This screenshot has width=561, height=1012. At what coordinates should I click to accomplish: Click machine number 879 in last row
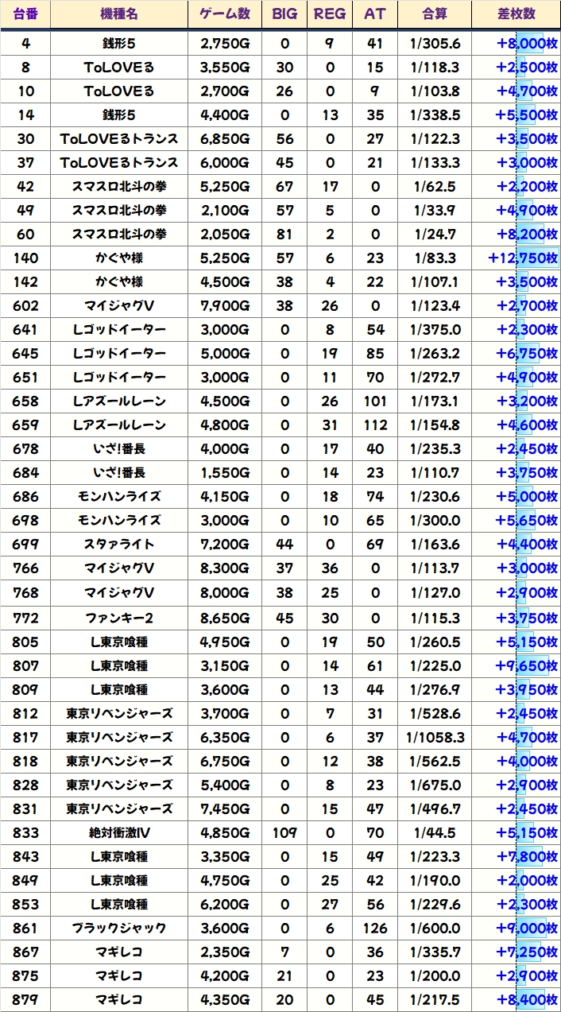click(25, 1000)
